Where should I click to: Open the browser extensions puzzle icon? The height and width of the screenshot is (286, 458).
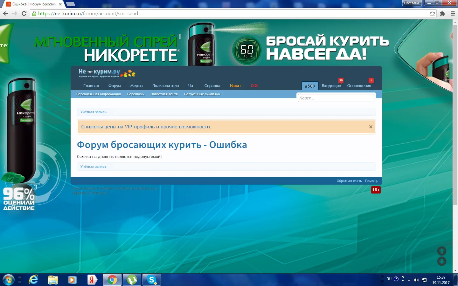[442, 13]
